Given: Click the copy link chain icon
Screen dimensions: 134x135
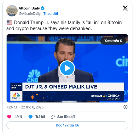Looking at the screenshot, I should [x=53, y=117].
